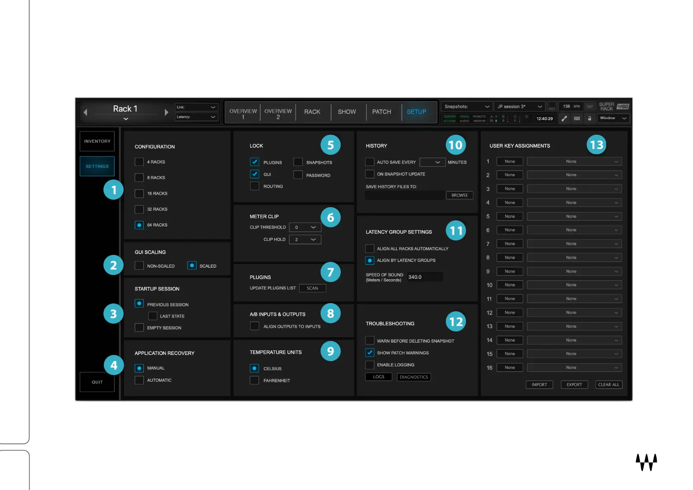Image resolution: width=693 pixels, height=490 pixels.
Task: Switch to Overview 1 tab
Action: [243, 114]
